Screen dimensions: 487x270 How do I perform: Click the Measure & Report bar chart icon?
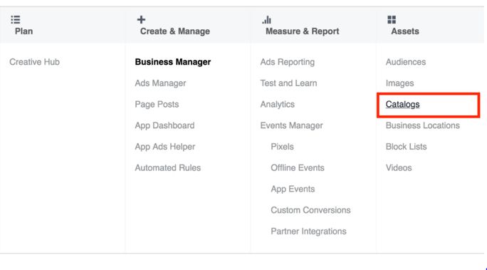[x=266, y=20]
